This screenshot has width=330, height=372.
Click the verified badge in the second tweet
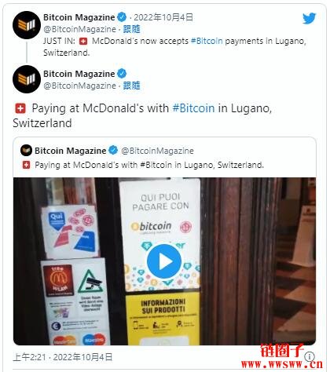122,74
